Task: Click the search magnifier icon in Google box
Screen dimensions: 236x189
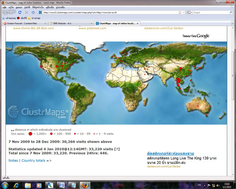Action: (231, 12)
